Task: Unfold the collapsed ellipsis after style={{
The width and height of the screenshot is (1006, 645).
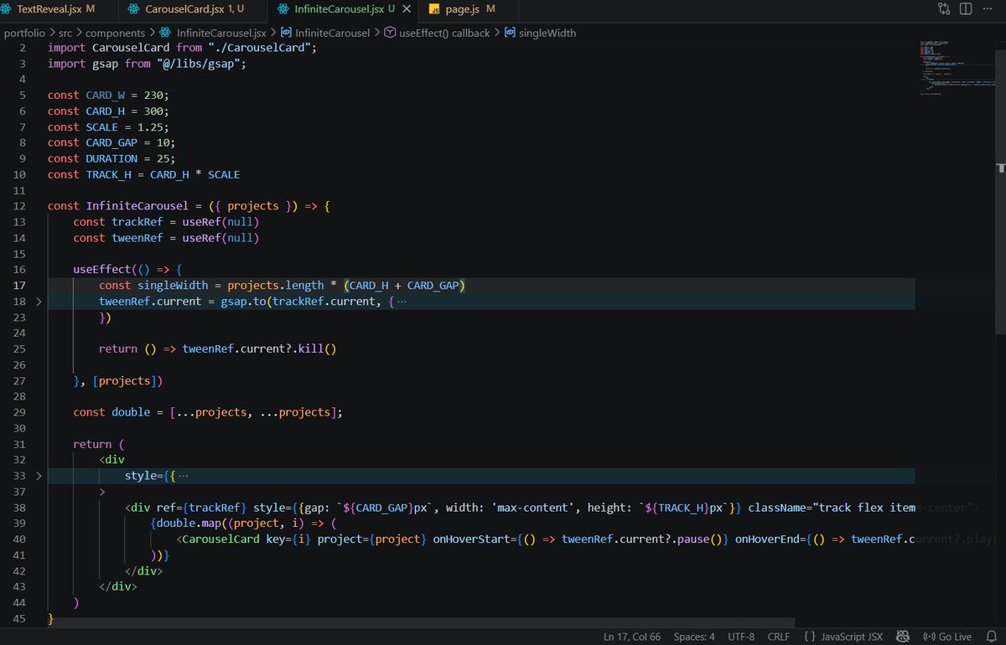Action: tap(183, 477)
